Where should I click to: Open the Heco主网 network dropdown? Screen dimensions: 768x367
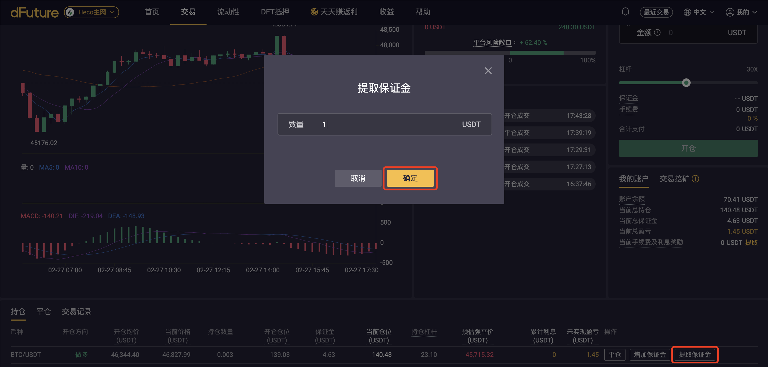coord(92,12)
